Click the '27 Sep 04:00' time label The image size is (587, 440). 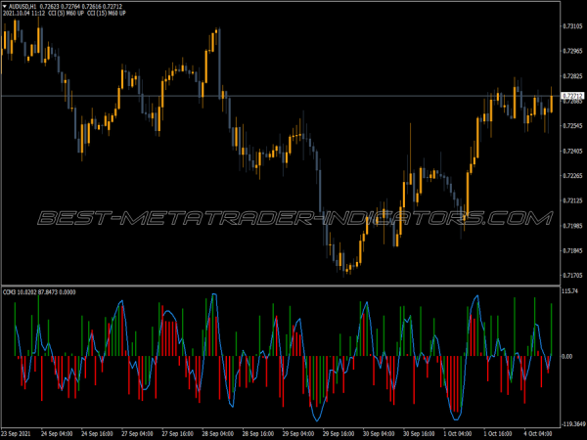pyautogui.click(x=137, y=434)
